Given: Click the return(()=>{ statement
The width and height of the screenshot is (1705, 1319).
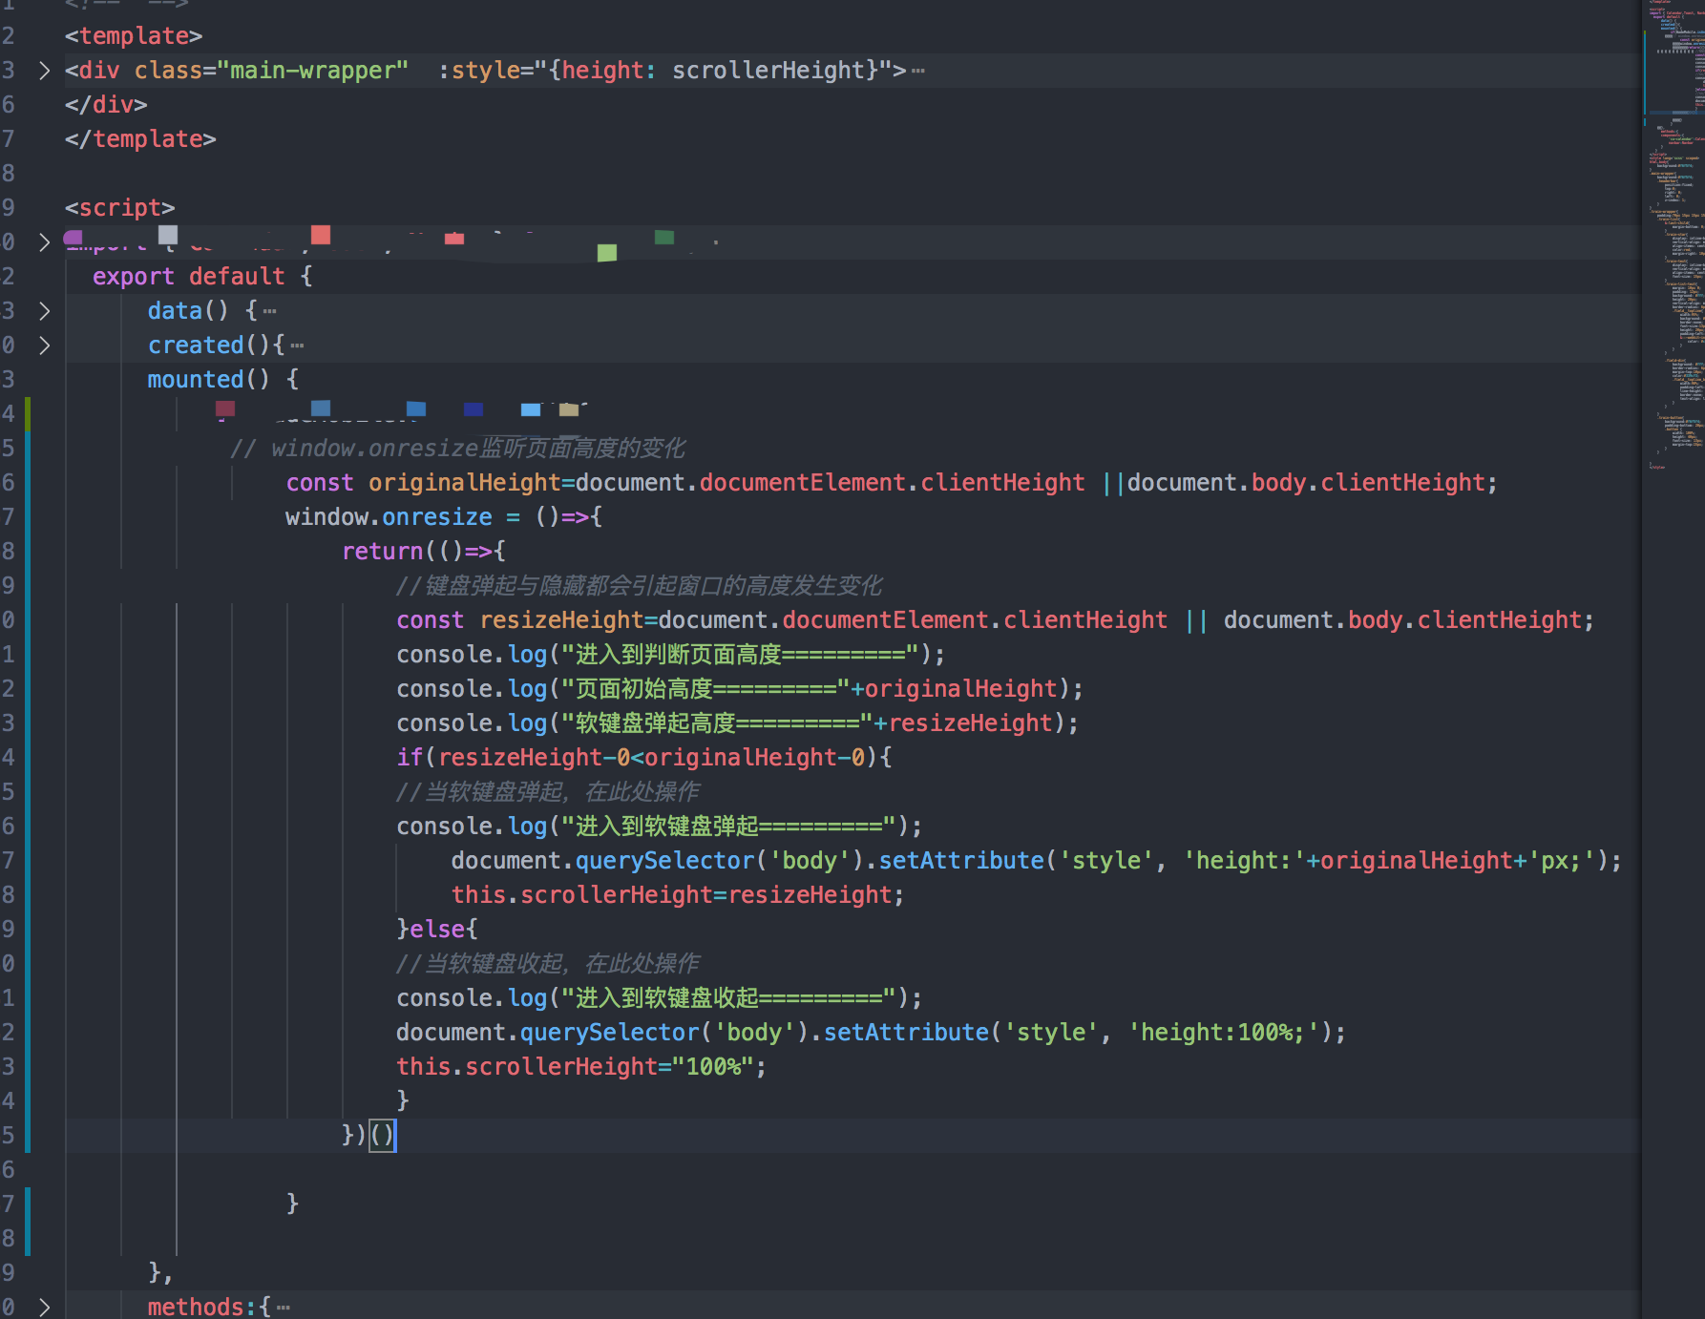Looking at the screenshot, I should point(424,552).
